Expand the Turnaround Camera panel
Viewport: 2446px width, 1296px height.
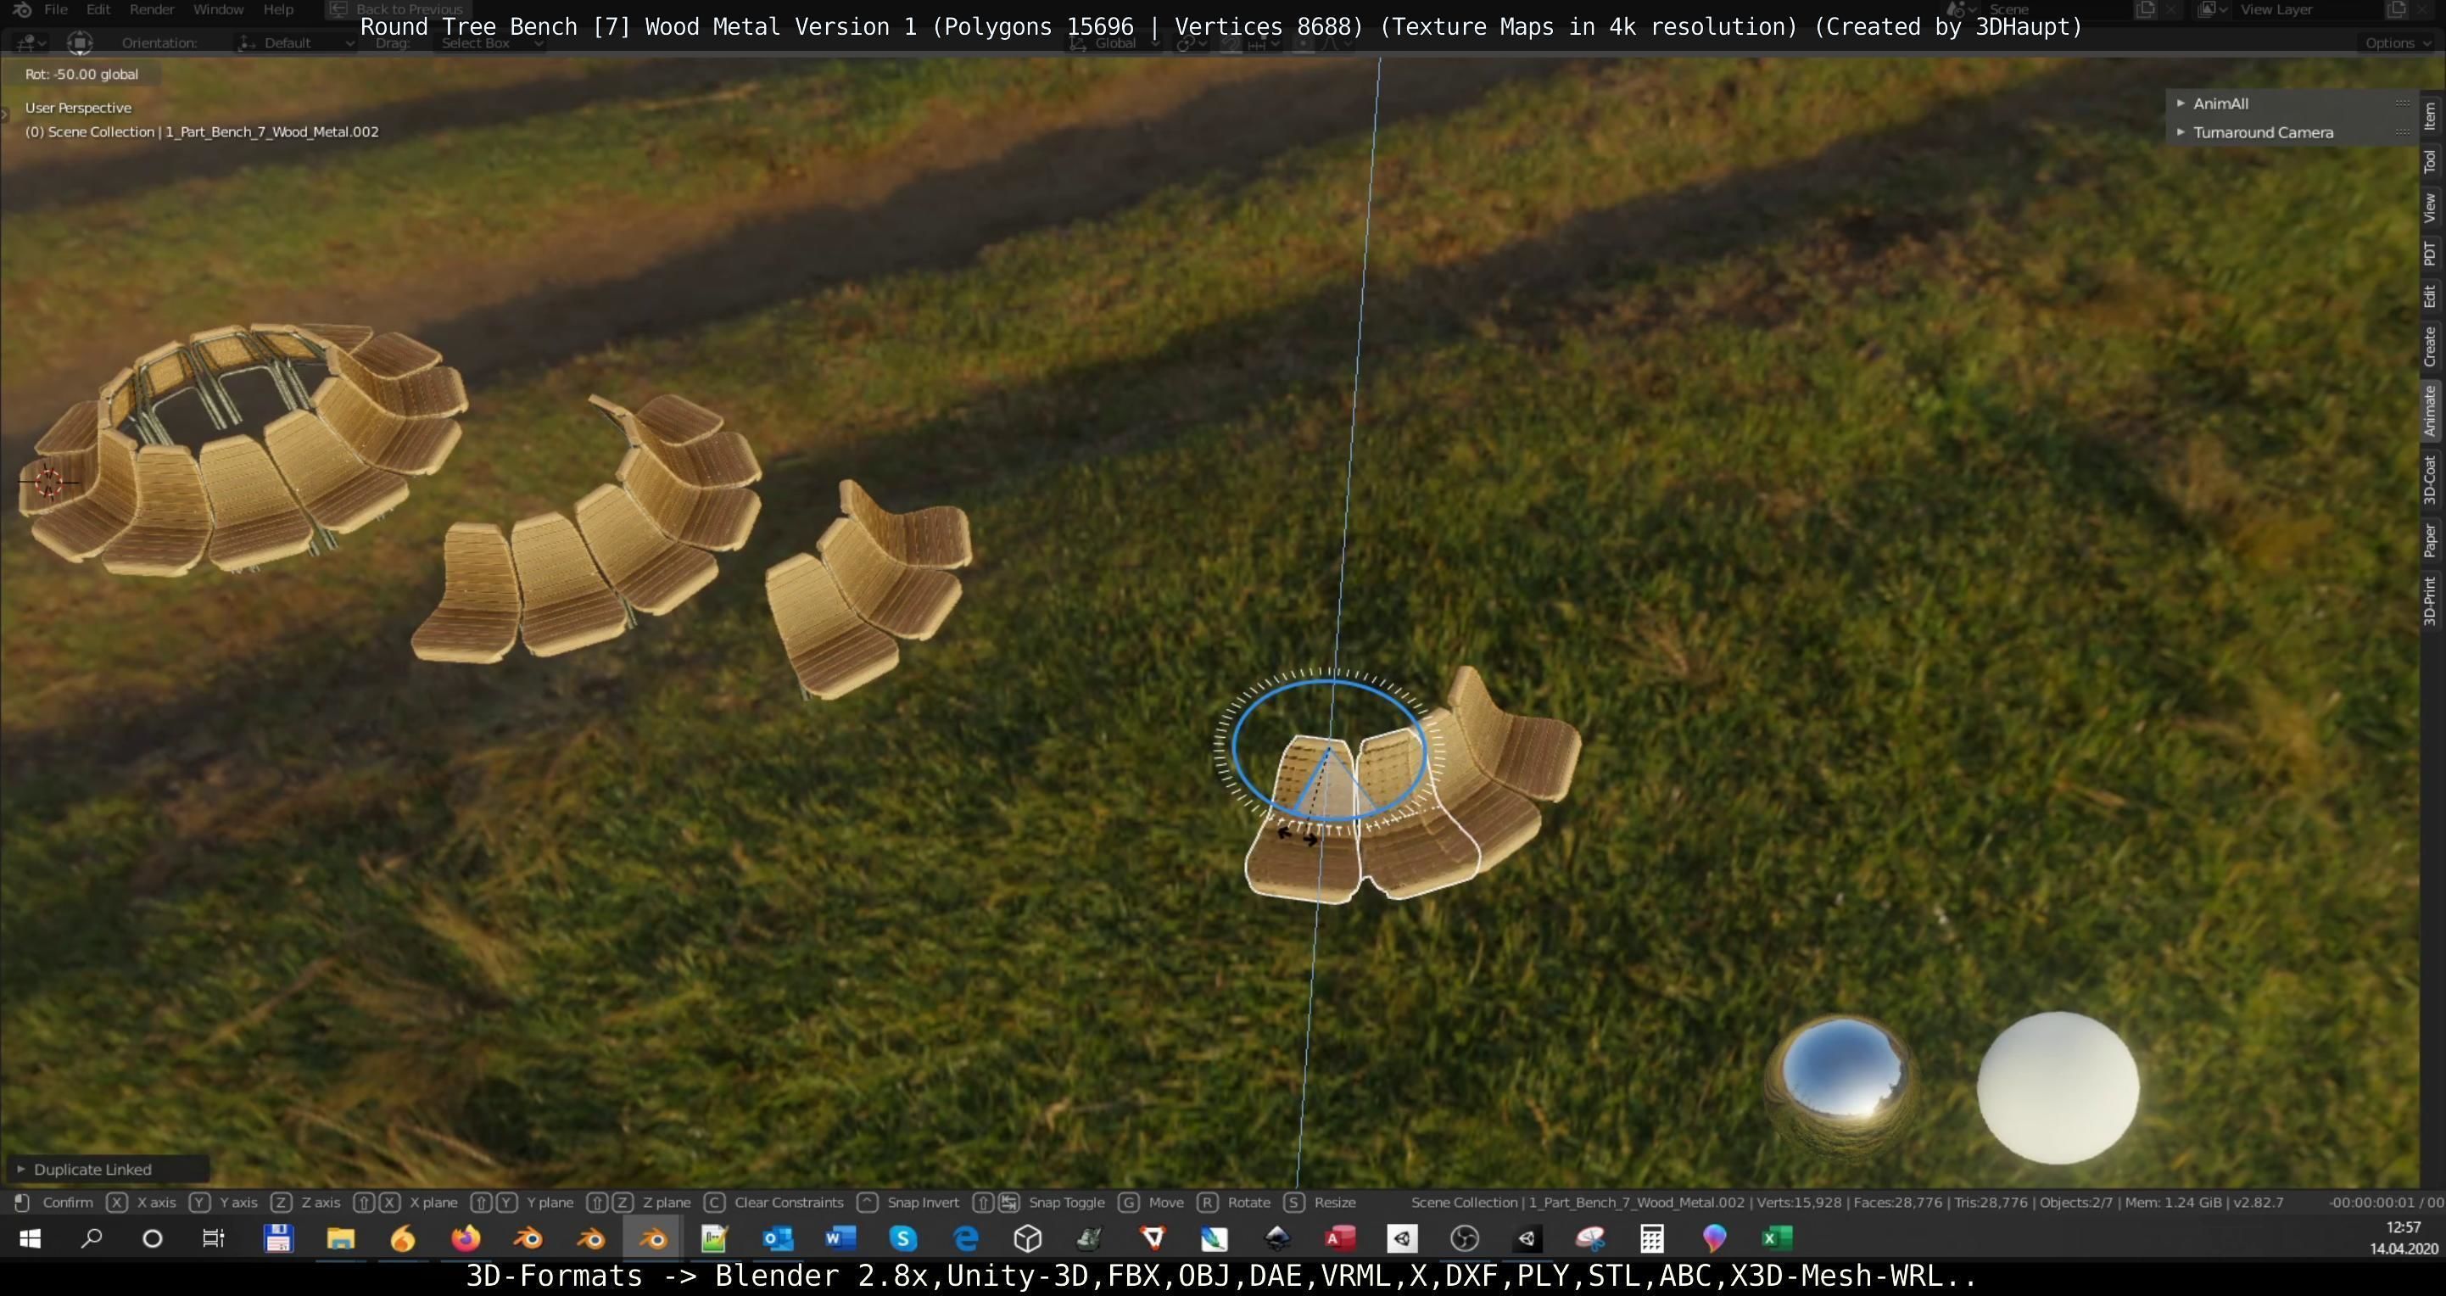click(x=2262, y=133)
